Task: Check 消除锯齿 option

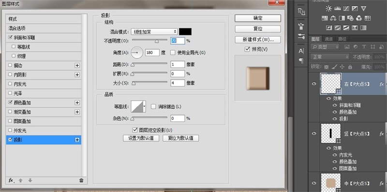Action: pos(153,106)
